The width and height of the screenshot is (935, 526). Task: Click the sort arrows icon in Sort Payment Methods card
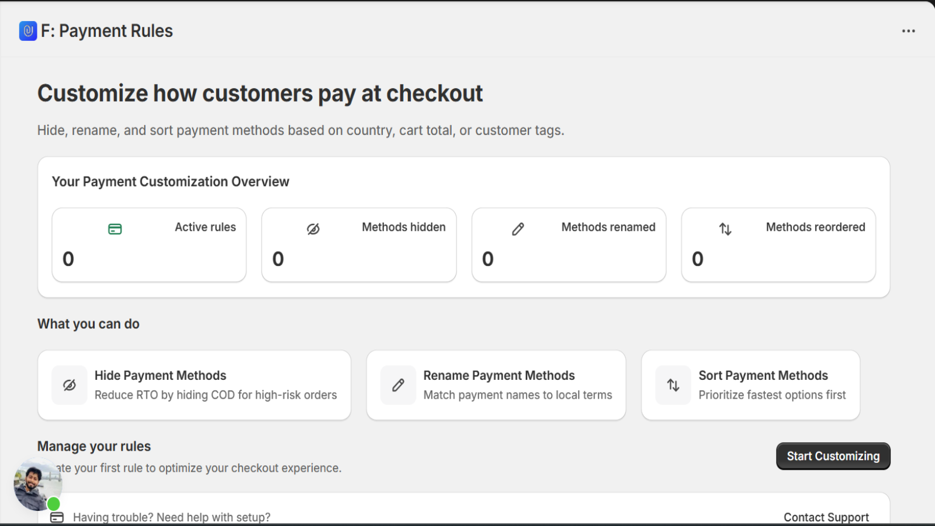(x=673, y=385)
